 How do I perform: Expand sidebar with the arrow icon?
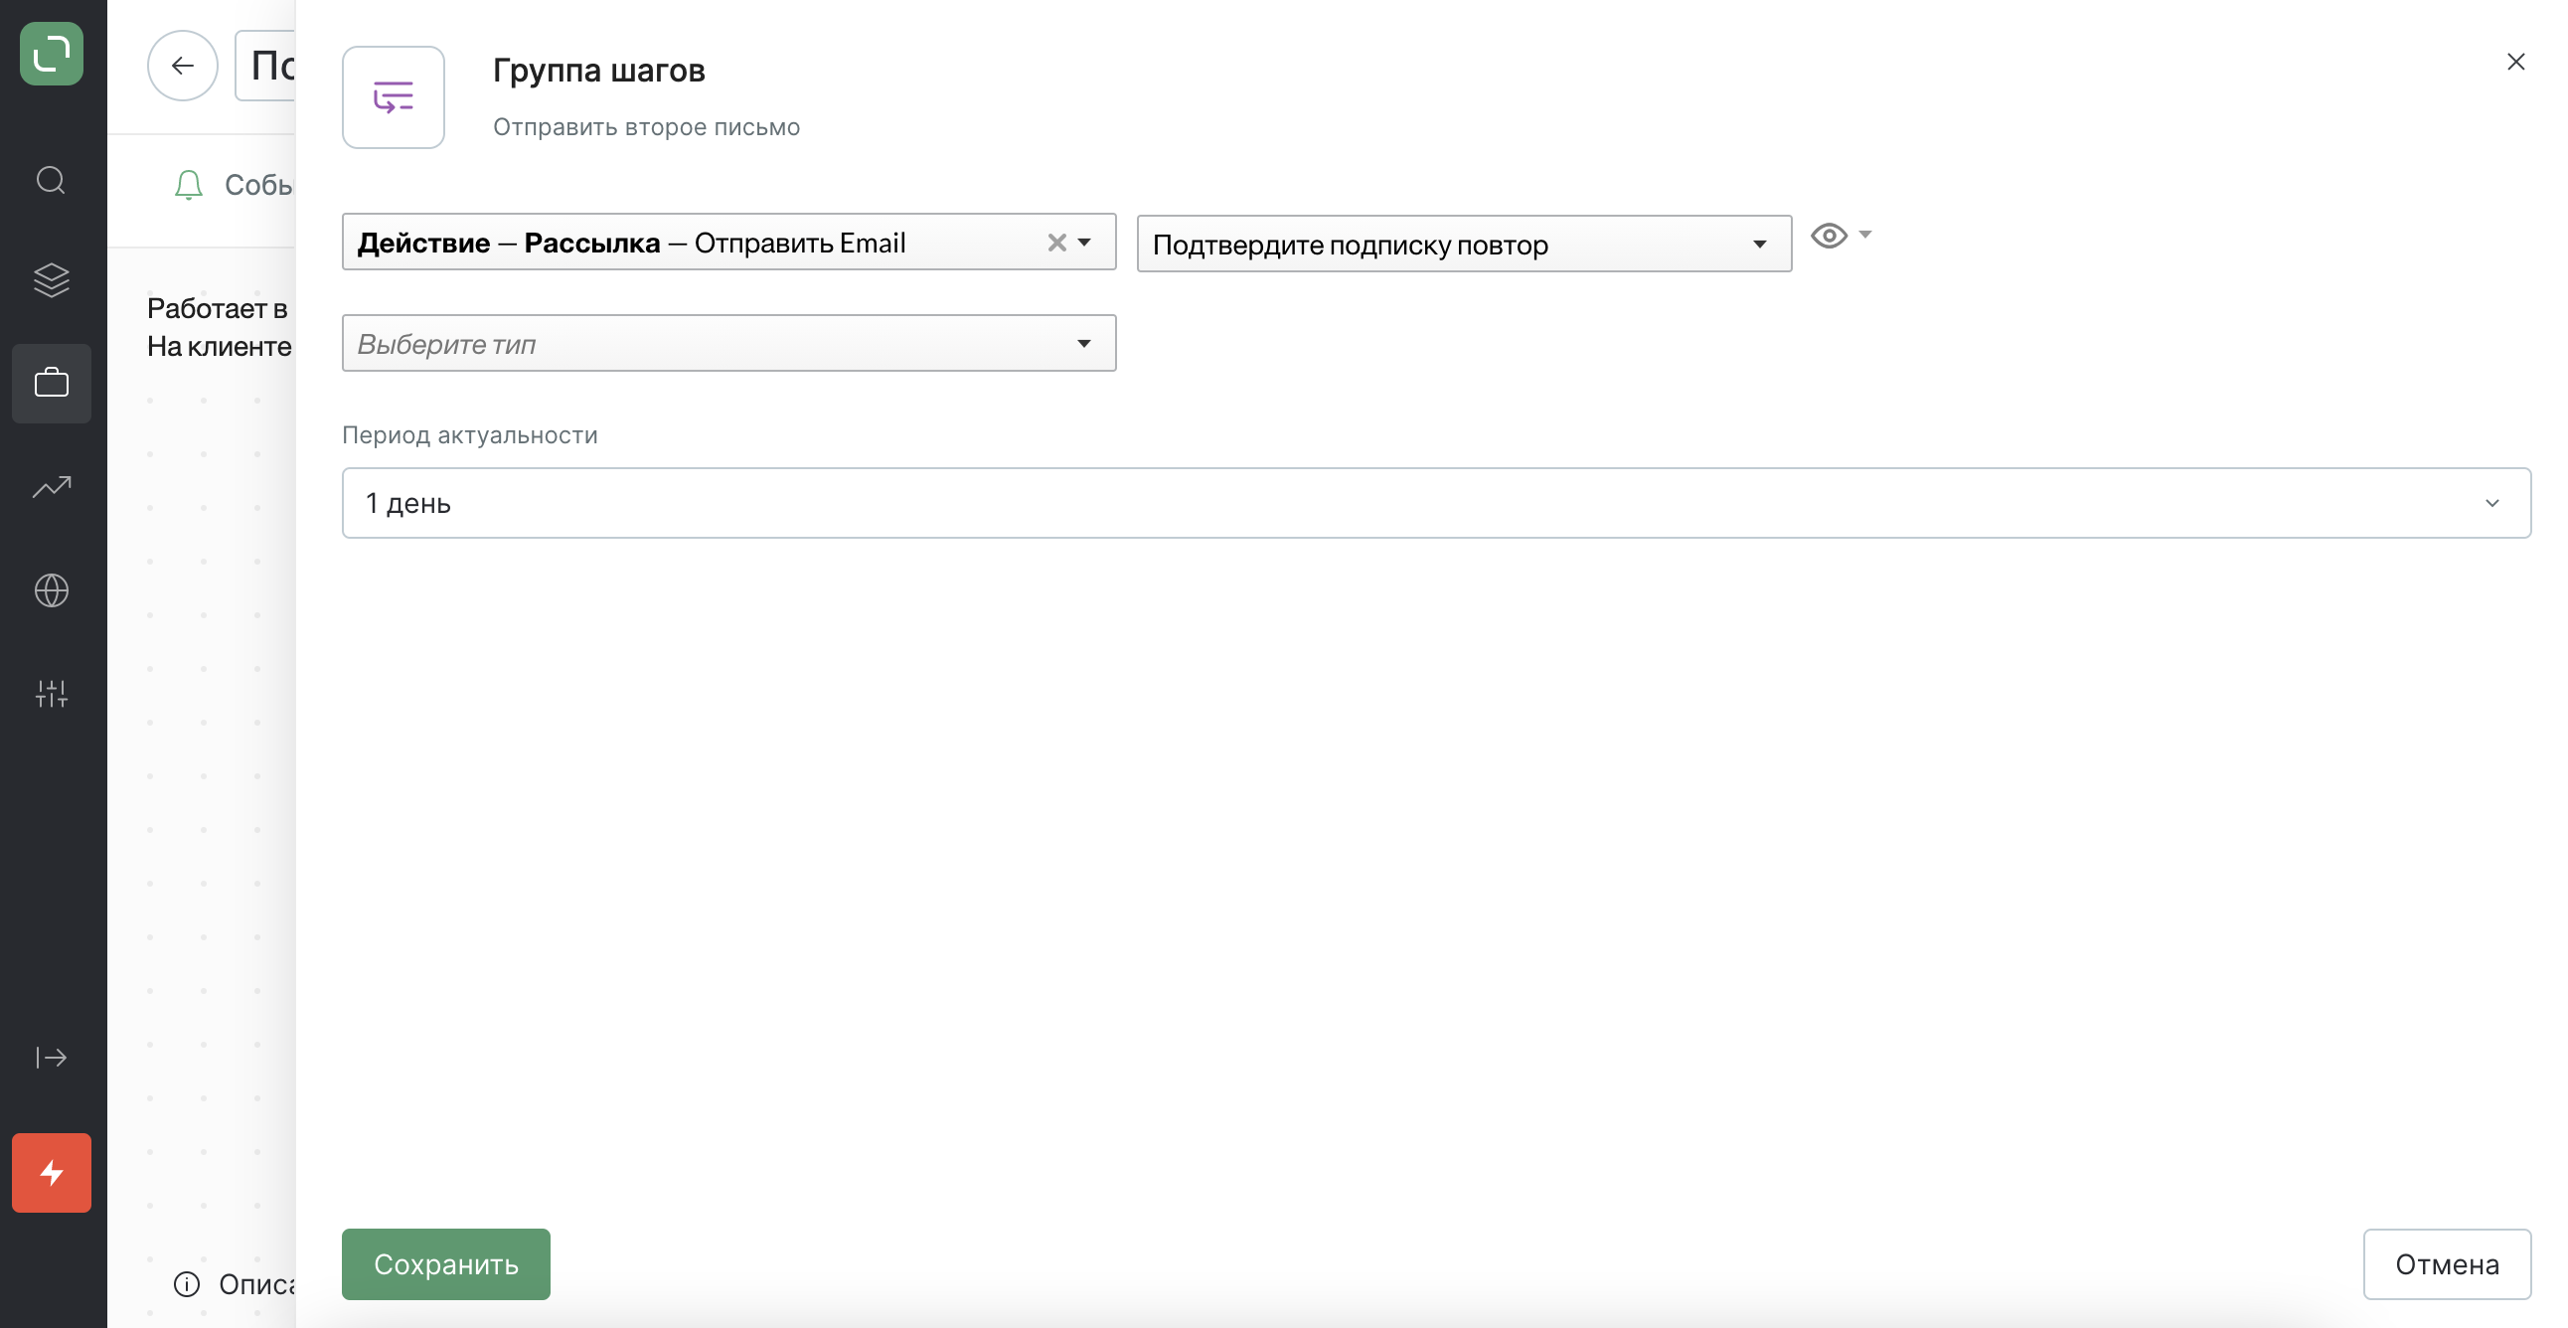tap(52, 1057)
